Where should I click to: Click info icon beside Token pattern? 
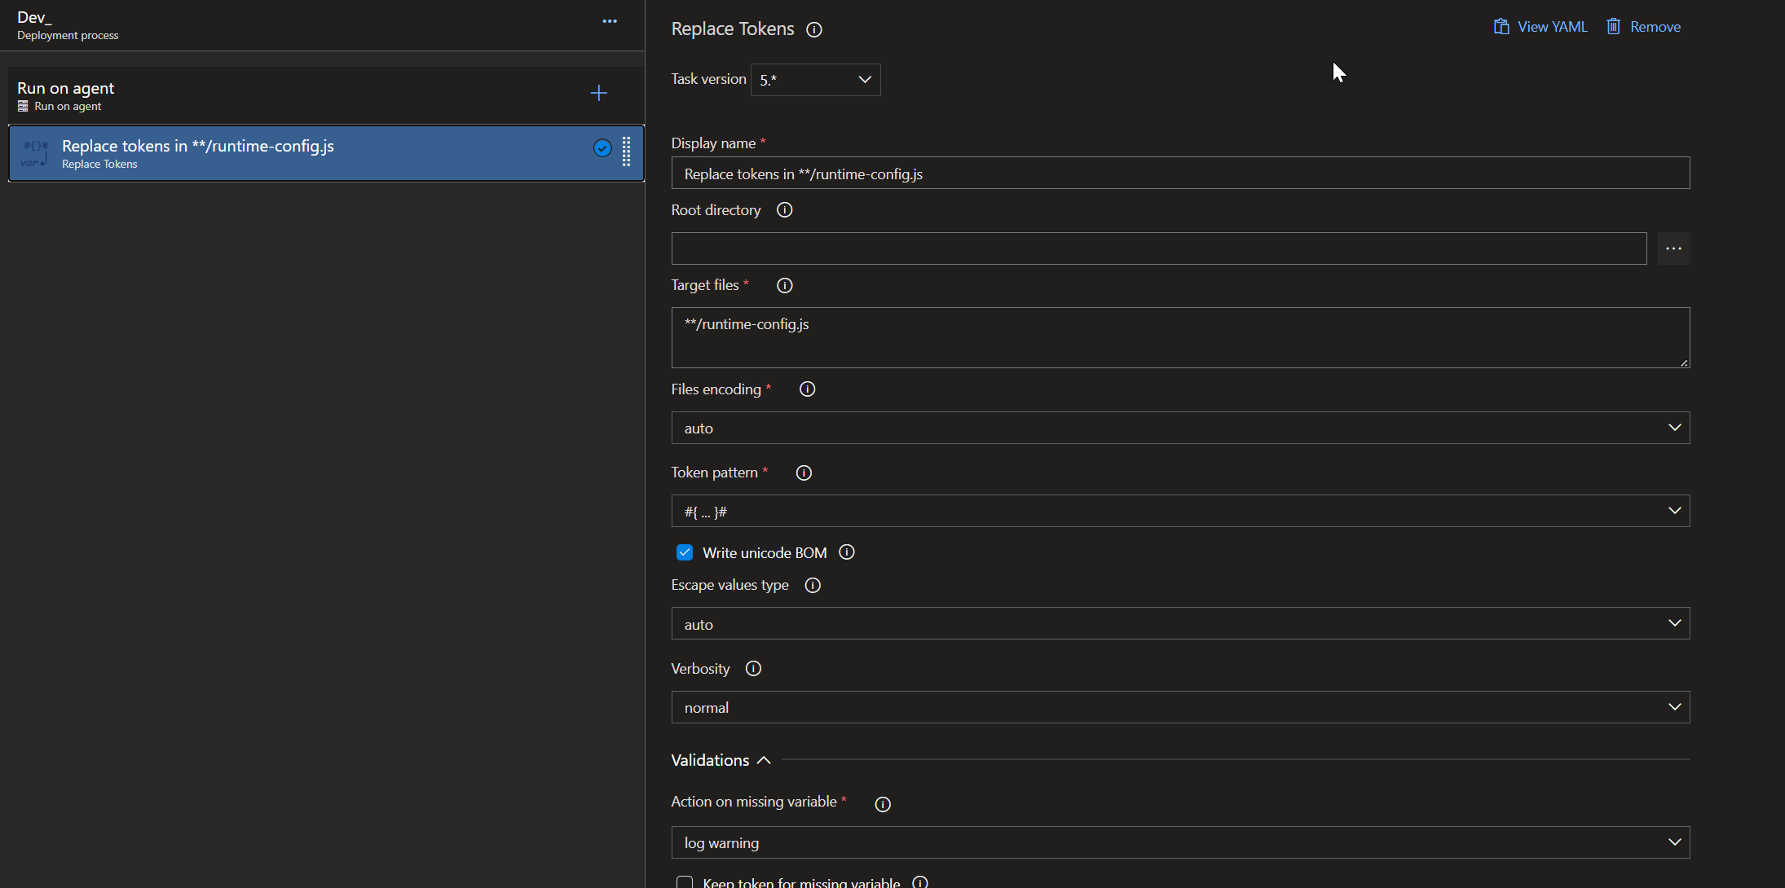coord(803,473)
